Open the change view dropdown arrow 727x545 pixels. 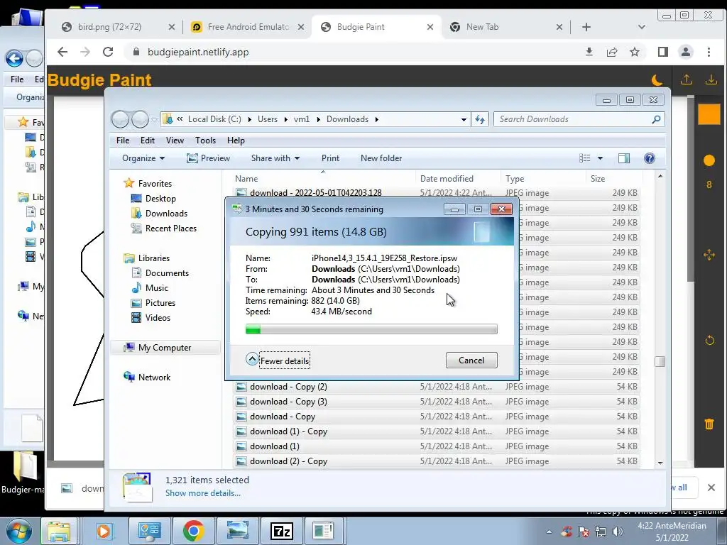tap(600, 158)
